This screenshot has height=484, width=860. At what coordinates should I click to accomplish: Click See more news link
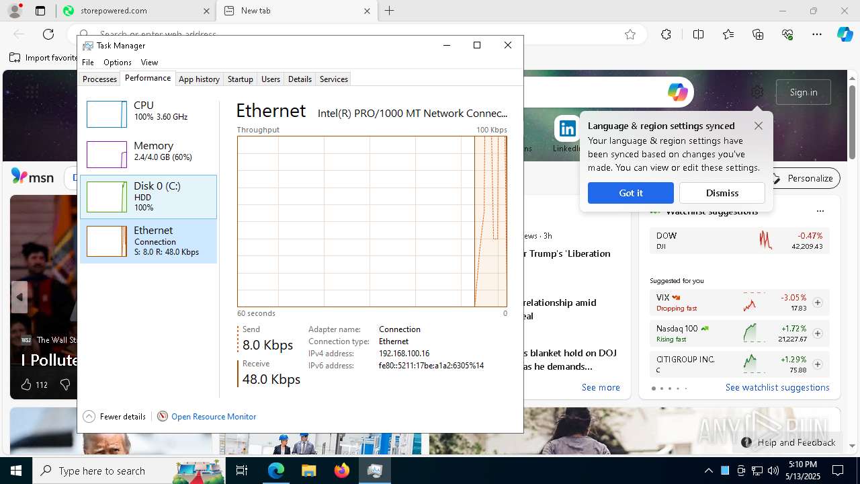click(601, 388)
